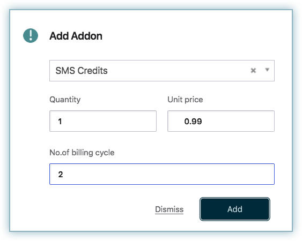Viewport: 302px width, 241px height.
Task: Place cursor on the quantity value 1
Action: point(60,122)
